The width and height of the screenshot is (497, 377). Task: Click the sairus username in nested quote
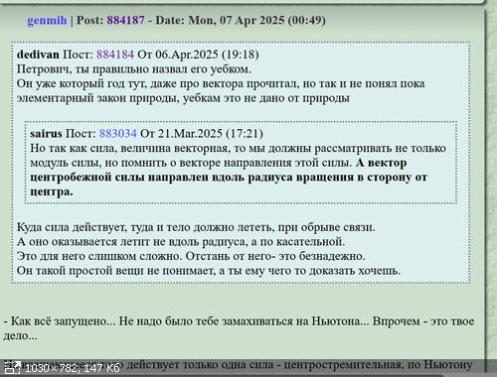46,134
